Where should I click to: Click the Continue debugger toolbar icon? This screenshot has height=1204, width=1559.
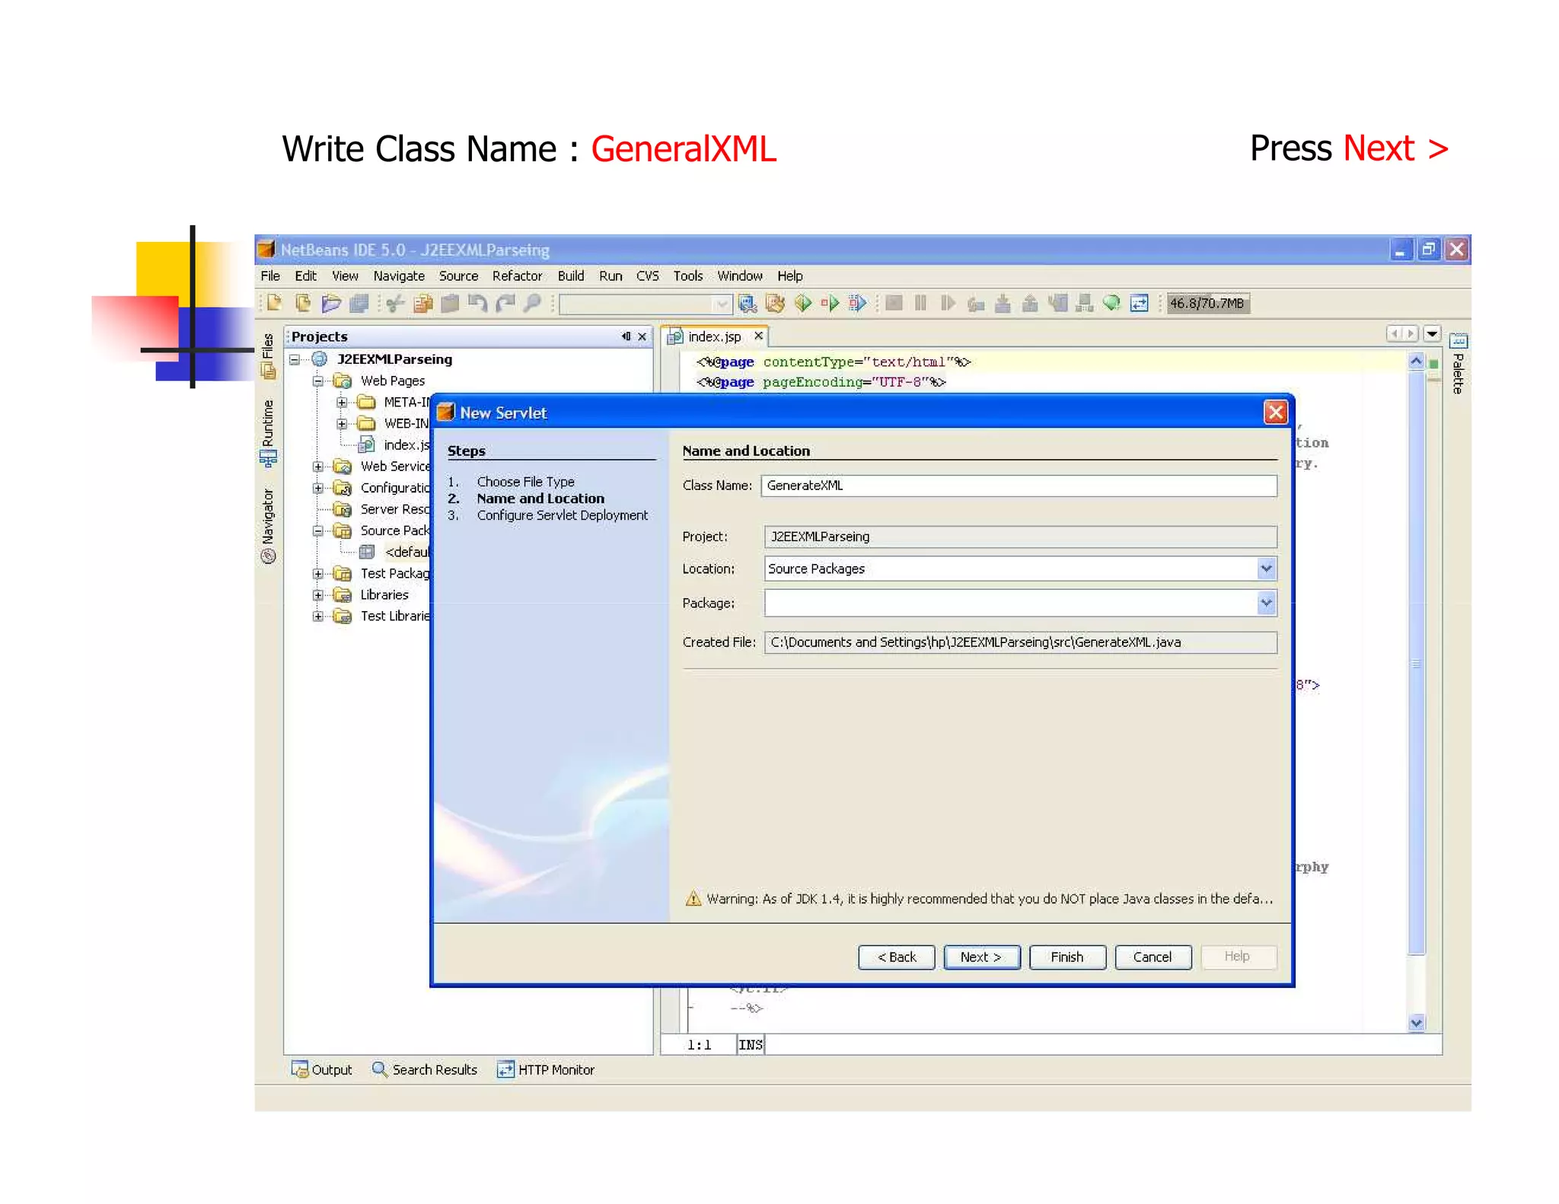[x=947, y=304]
